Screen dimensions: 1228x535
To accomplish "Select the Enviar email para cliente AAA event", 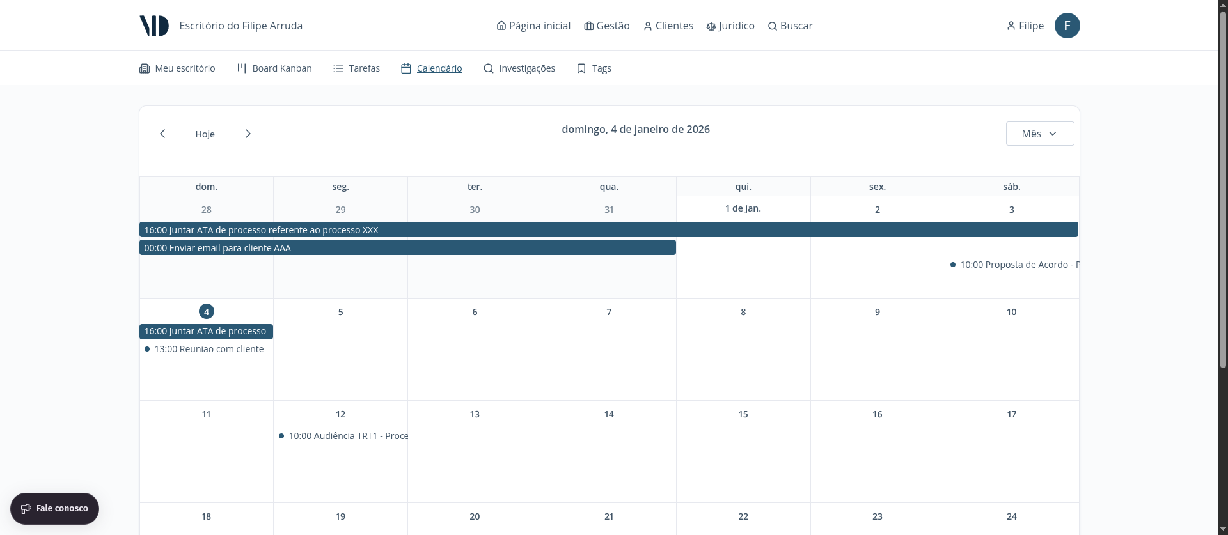I will pos(407,248).
